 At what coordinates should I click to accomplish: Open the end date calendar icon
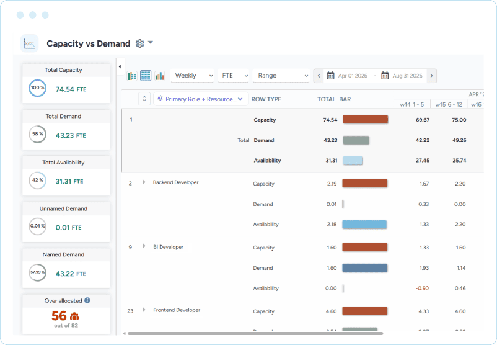[385, 76]
